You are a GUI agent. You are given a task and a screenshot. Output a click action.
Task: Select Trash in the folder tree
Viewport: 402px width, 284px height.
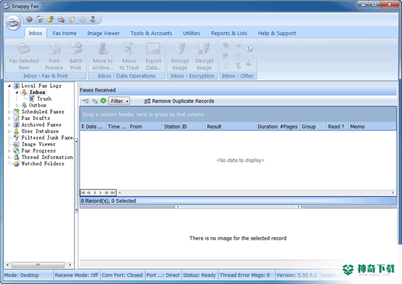(x=44, y=98)
